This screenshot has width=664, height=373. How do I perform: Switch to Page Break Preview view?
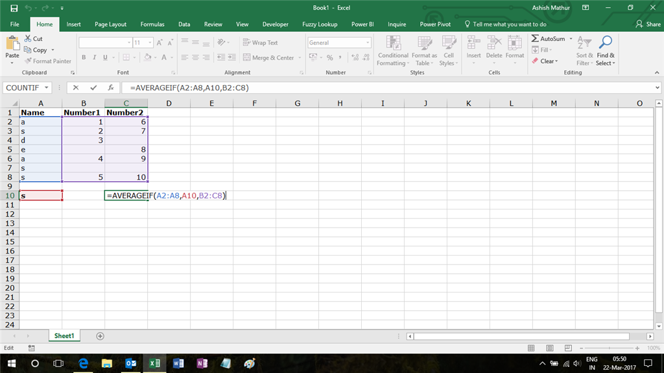(568, 348)
